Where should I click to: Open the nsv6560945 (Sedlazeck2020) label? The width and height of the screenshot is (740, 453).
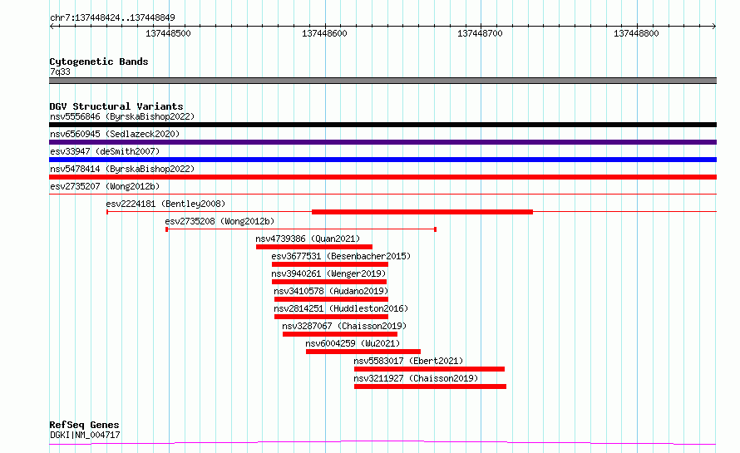tap(115, 134)
